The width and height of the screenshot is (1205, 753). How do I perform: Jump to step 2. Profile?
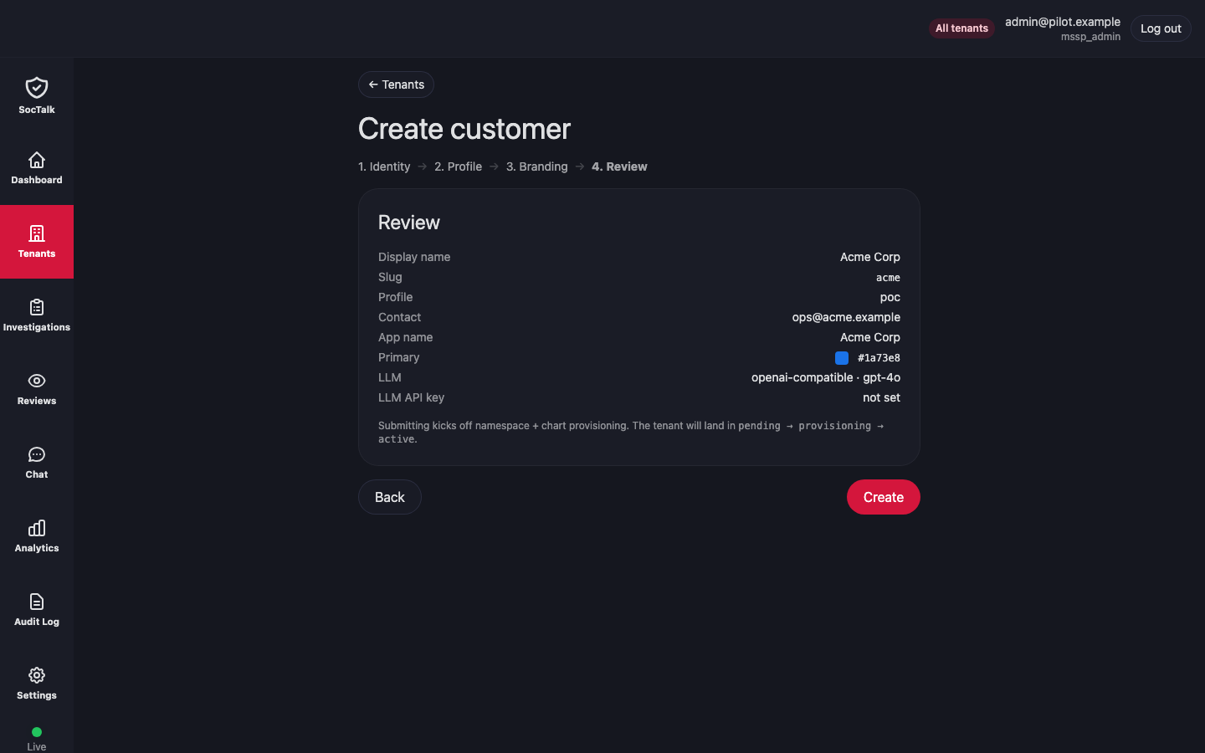tap(458, 166)
